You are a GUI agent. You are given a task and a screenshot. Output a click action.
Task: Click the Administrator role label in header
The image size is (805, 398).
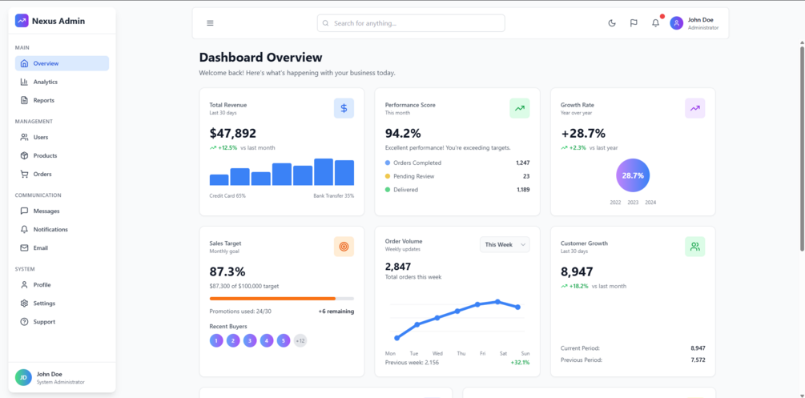tap(703, 28)
